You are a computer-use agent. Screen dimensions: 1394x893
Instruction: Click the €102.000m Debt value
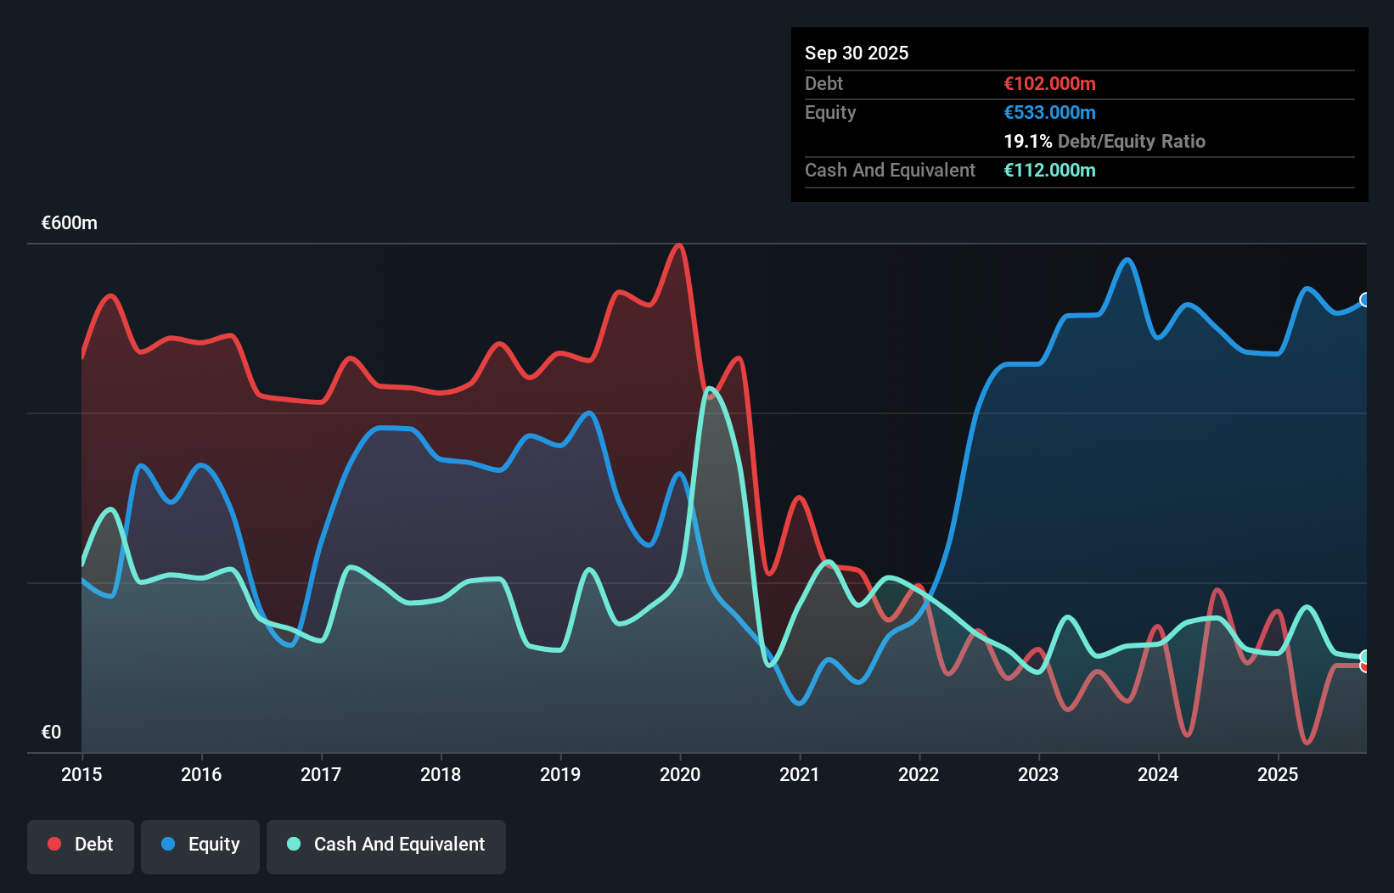[x=1049, y=83]
